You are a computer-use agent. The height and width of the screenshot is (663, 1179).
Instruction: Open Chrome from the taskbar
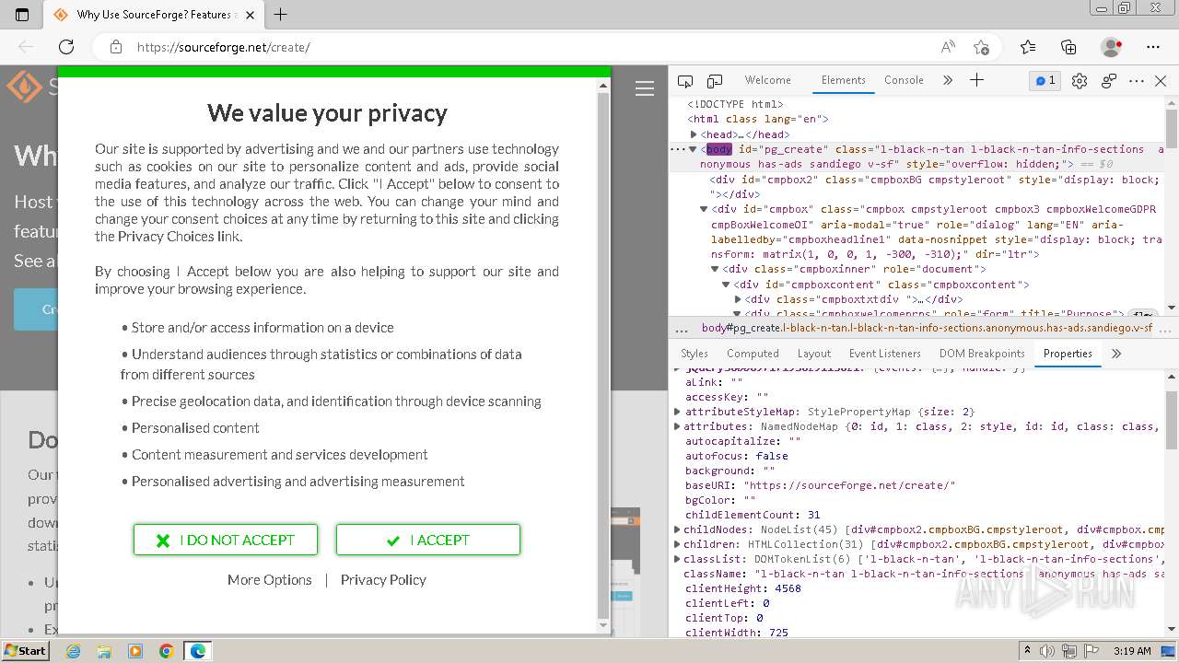point(167,651)
